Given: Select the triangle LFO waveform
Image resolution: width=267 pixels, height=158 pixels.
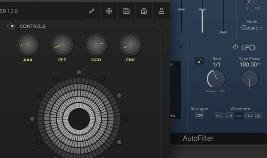Looking at the screenshot, I should [x=239, y=116].
